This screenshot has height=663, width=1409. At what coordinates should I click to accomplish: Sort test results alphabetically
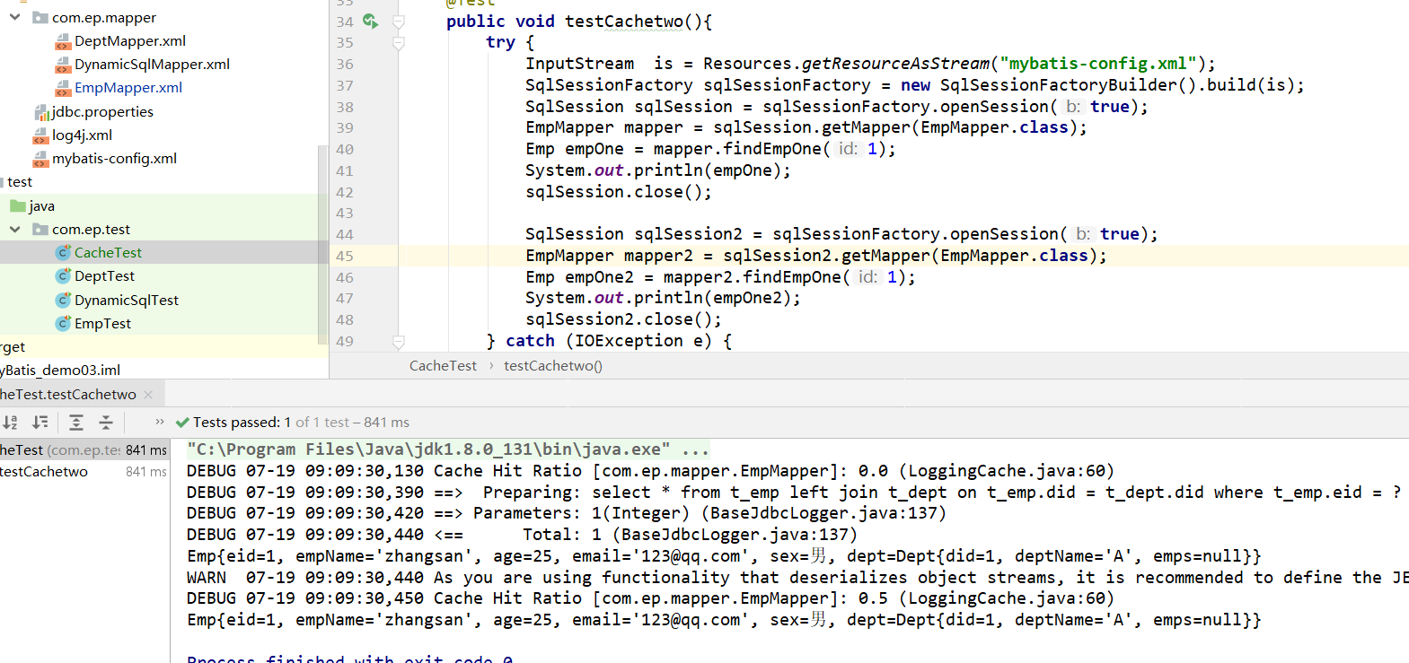(x=10, y=422)
